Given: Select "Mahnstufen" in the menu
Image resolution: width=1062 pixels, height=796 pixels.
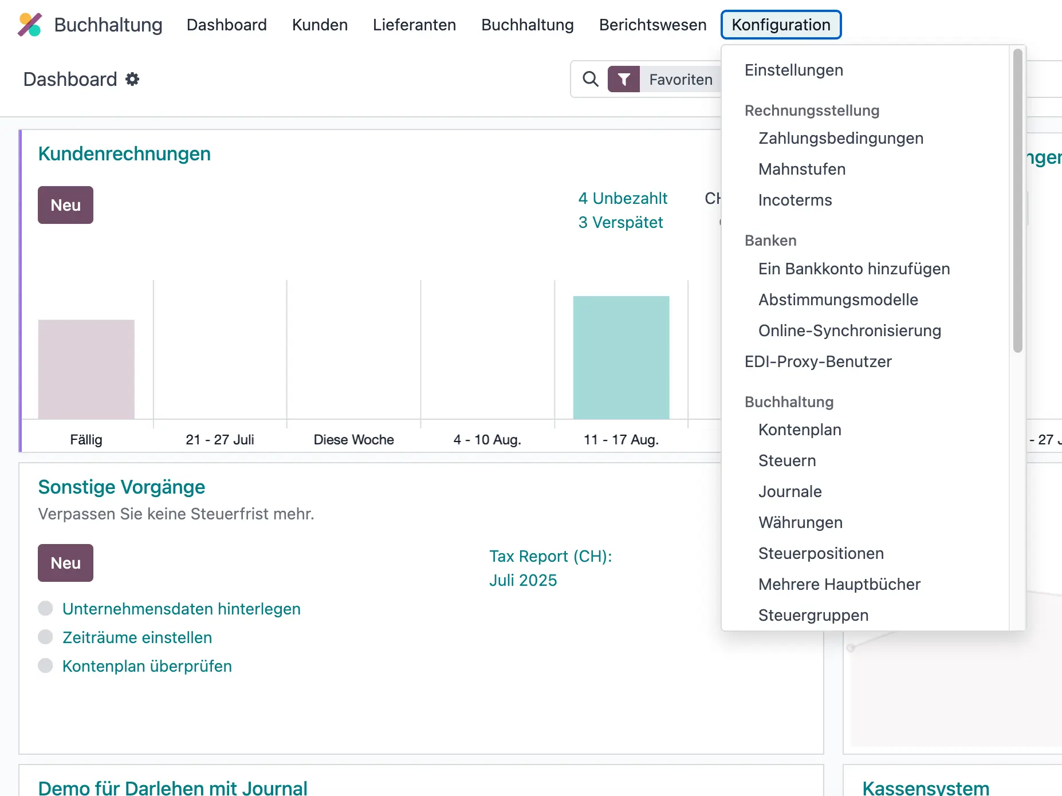Looking at the screenshot, I should click(x=802, y=169).
